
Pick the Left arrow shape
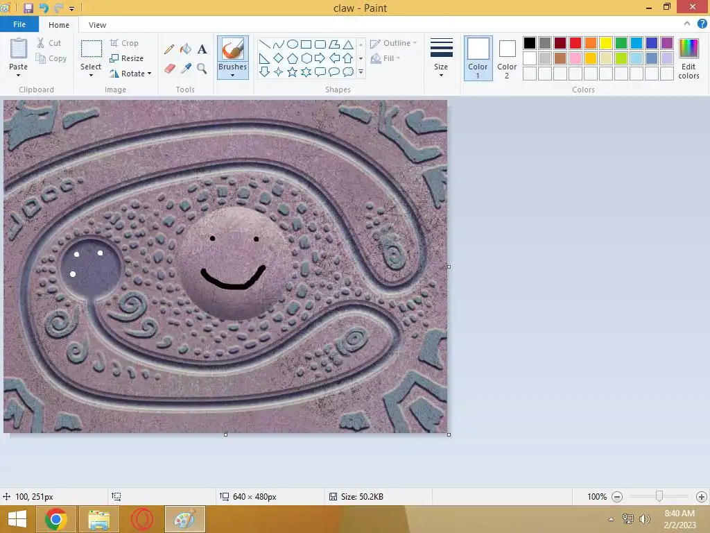[x=334, y=58]
